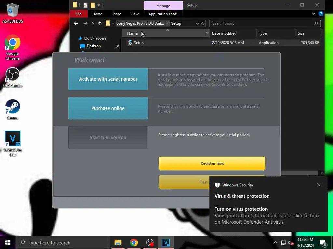
Task: Open the Share ribbon tab
Action: click(116, 14)
